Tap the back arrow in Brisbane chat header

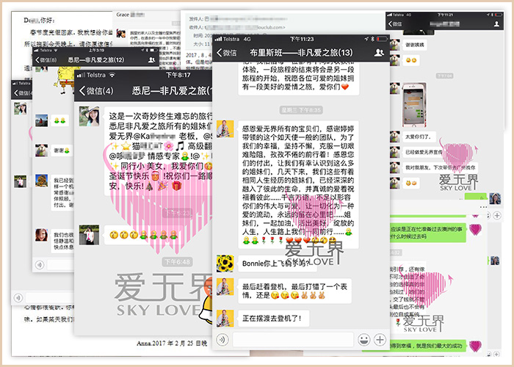pos(220,53)
